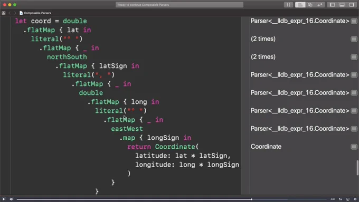This screenshot has width=359, height=202.
Task: Click the "latitude: lat * latSign," line
Action: point(183,156)
